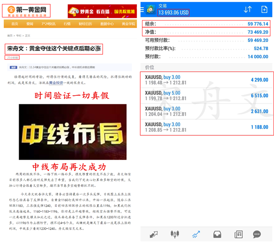This screenshot has height=243, width=274.
Task: Switch to the 7*24快讯 nav tab
Action: 48,24
